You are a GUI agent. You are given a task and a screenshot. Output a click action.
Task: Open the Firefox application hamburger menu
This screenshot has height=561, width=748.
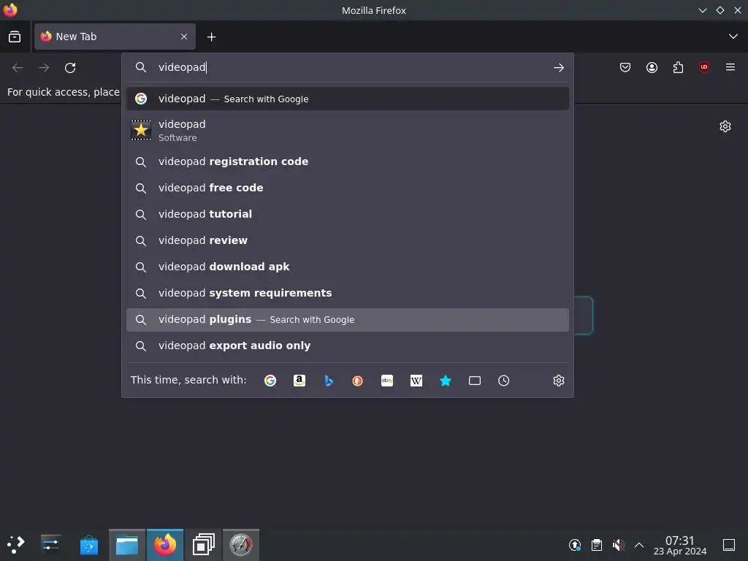tap(730, 68)
